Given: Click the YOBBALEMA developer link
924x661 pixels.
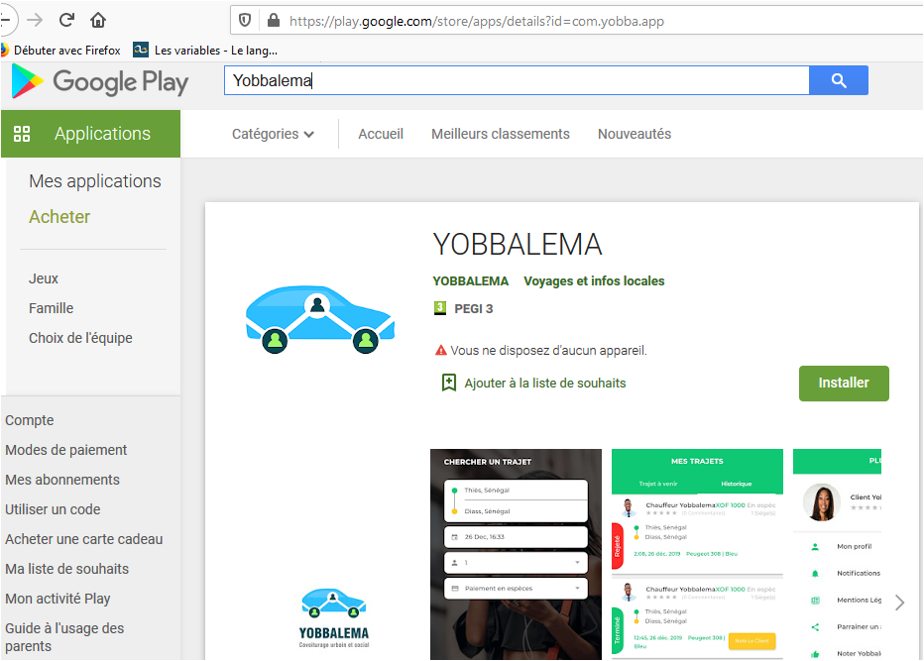Looking at the screenshot, I should [x=470, y=281].
